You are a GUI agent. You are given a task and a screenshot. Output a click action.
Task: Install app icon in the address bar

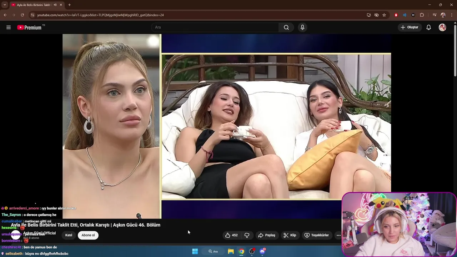tap(369, 15)
